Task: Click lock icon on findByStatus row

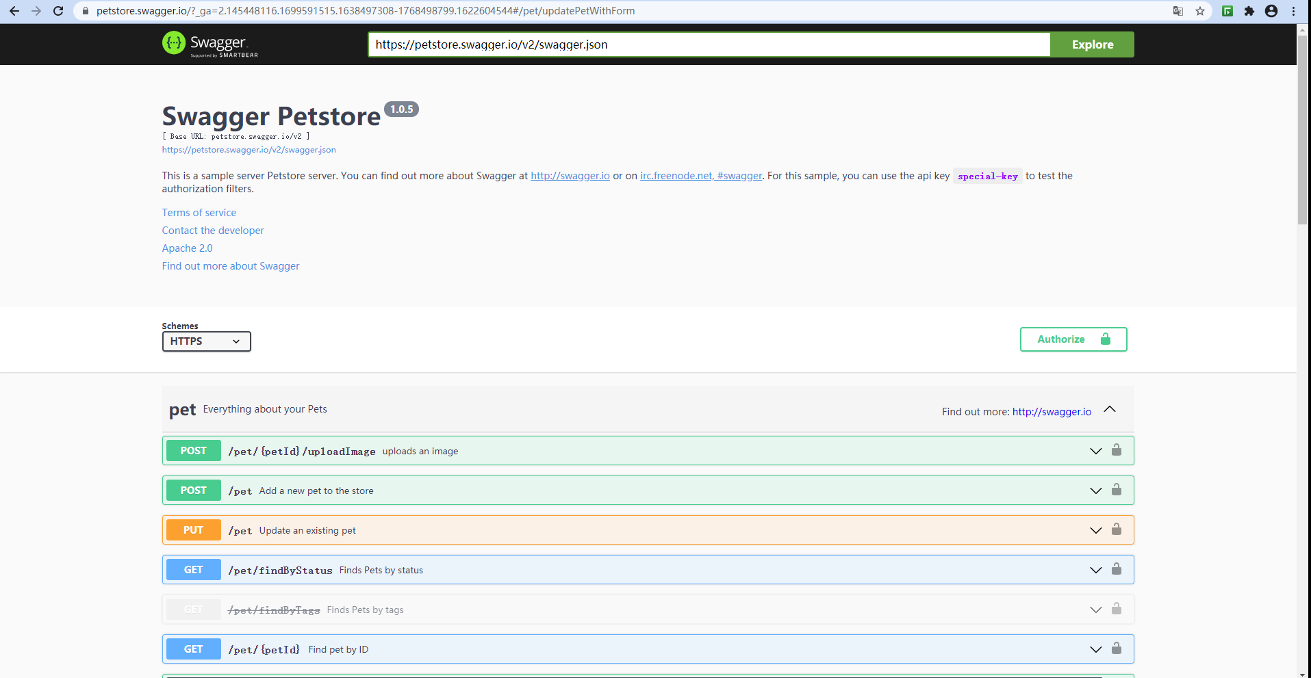Action: coord(1117,569)
